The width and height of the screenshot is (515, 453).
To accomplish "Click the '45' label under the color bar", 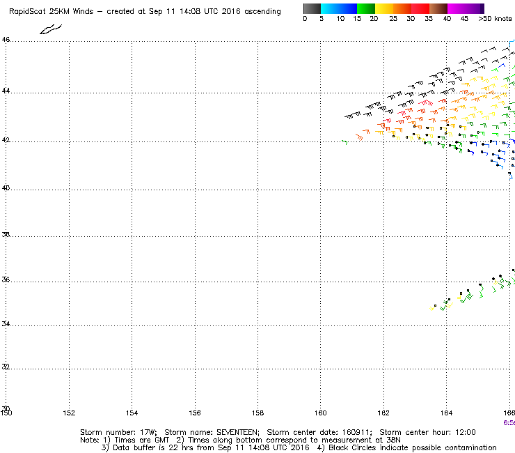I will coord(464,19).
